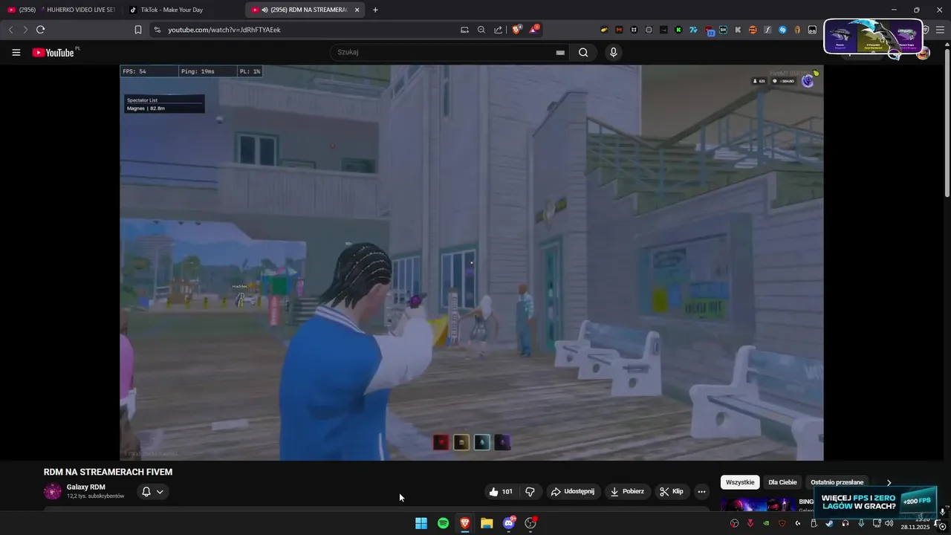This screenshot has height=535, width=951.
Task: Open the blue Shazam extension icon
Action: pos(782,30)
